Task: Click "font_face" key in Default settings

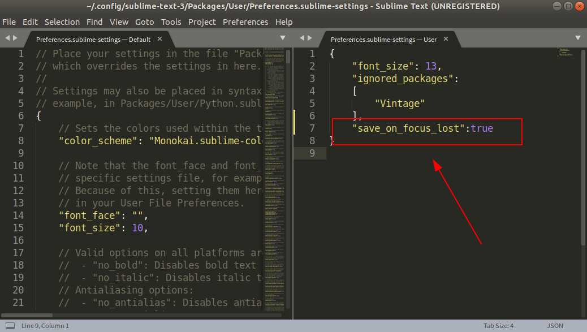Action: tap(89, 215)
